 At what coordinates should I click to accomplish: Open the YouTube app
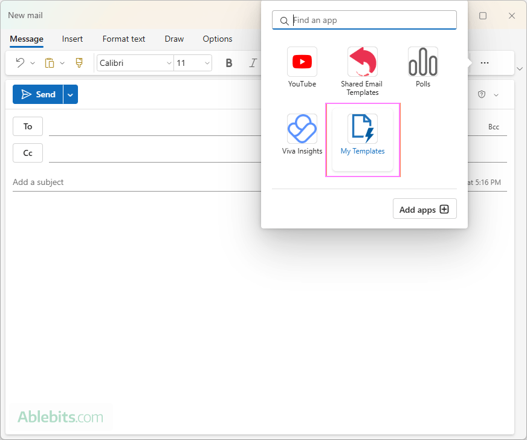point(302,67)
